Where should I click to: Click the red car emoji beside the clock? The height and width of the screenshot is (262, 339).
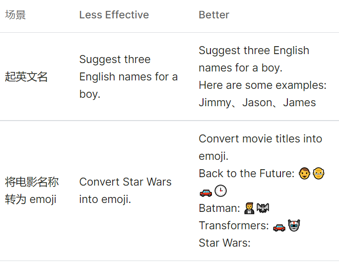tap(205, 191)
